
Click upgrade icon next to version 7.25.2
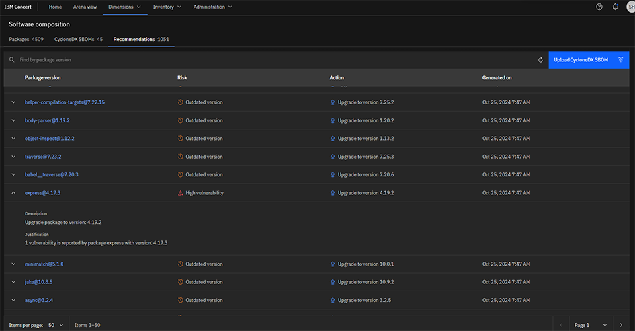(333, 102)
